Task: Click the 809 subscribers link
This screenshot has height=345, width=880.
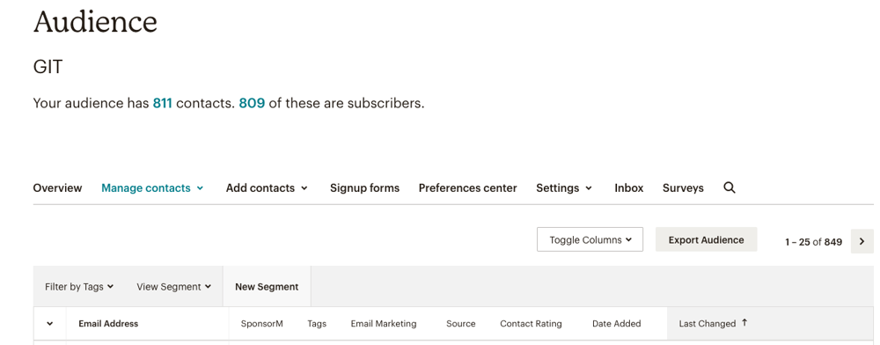Action: click(252, 103)
